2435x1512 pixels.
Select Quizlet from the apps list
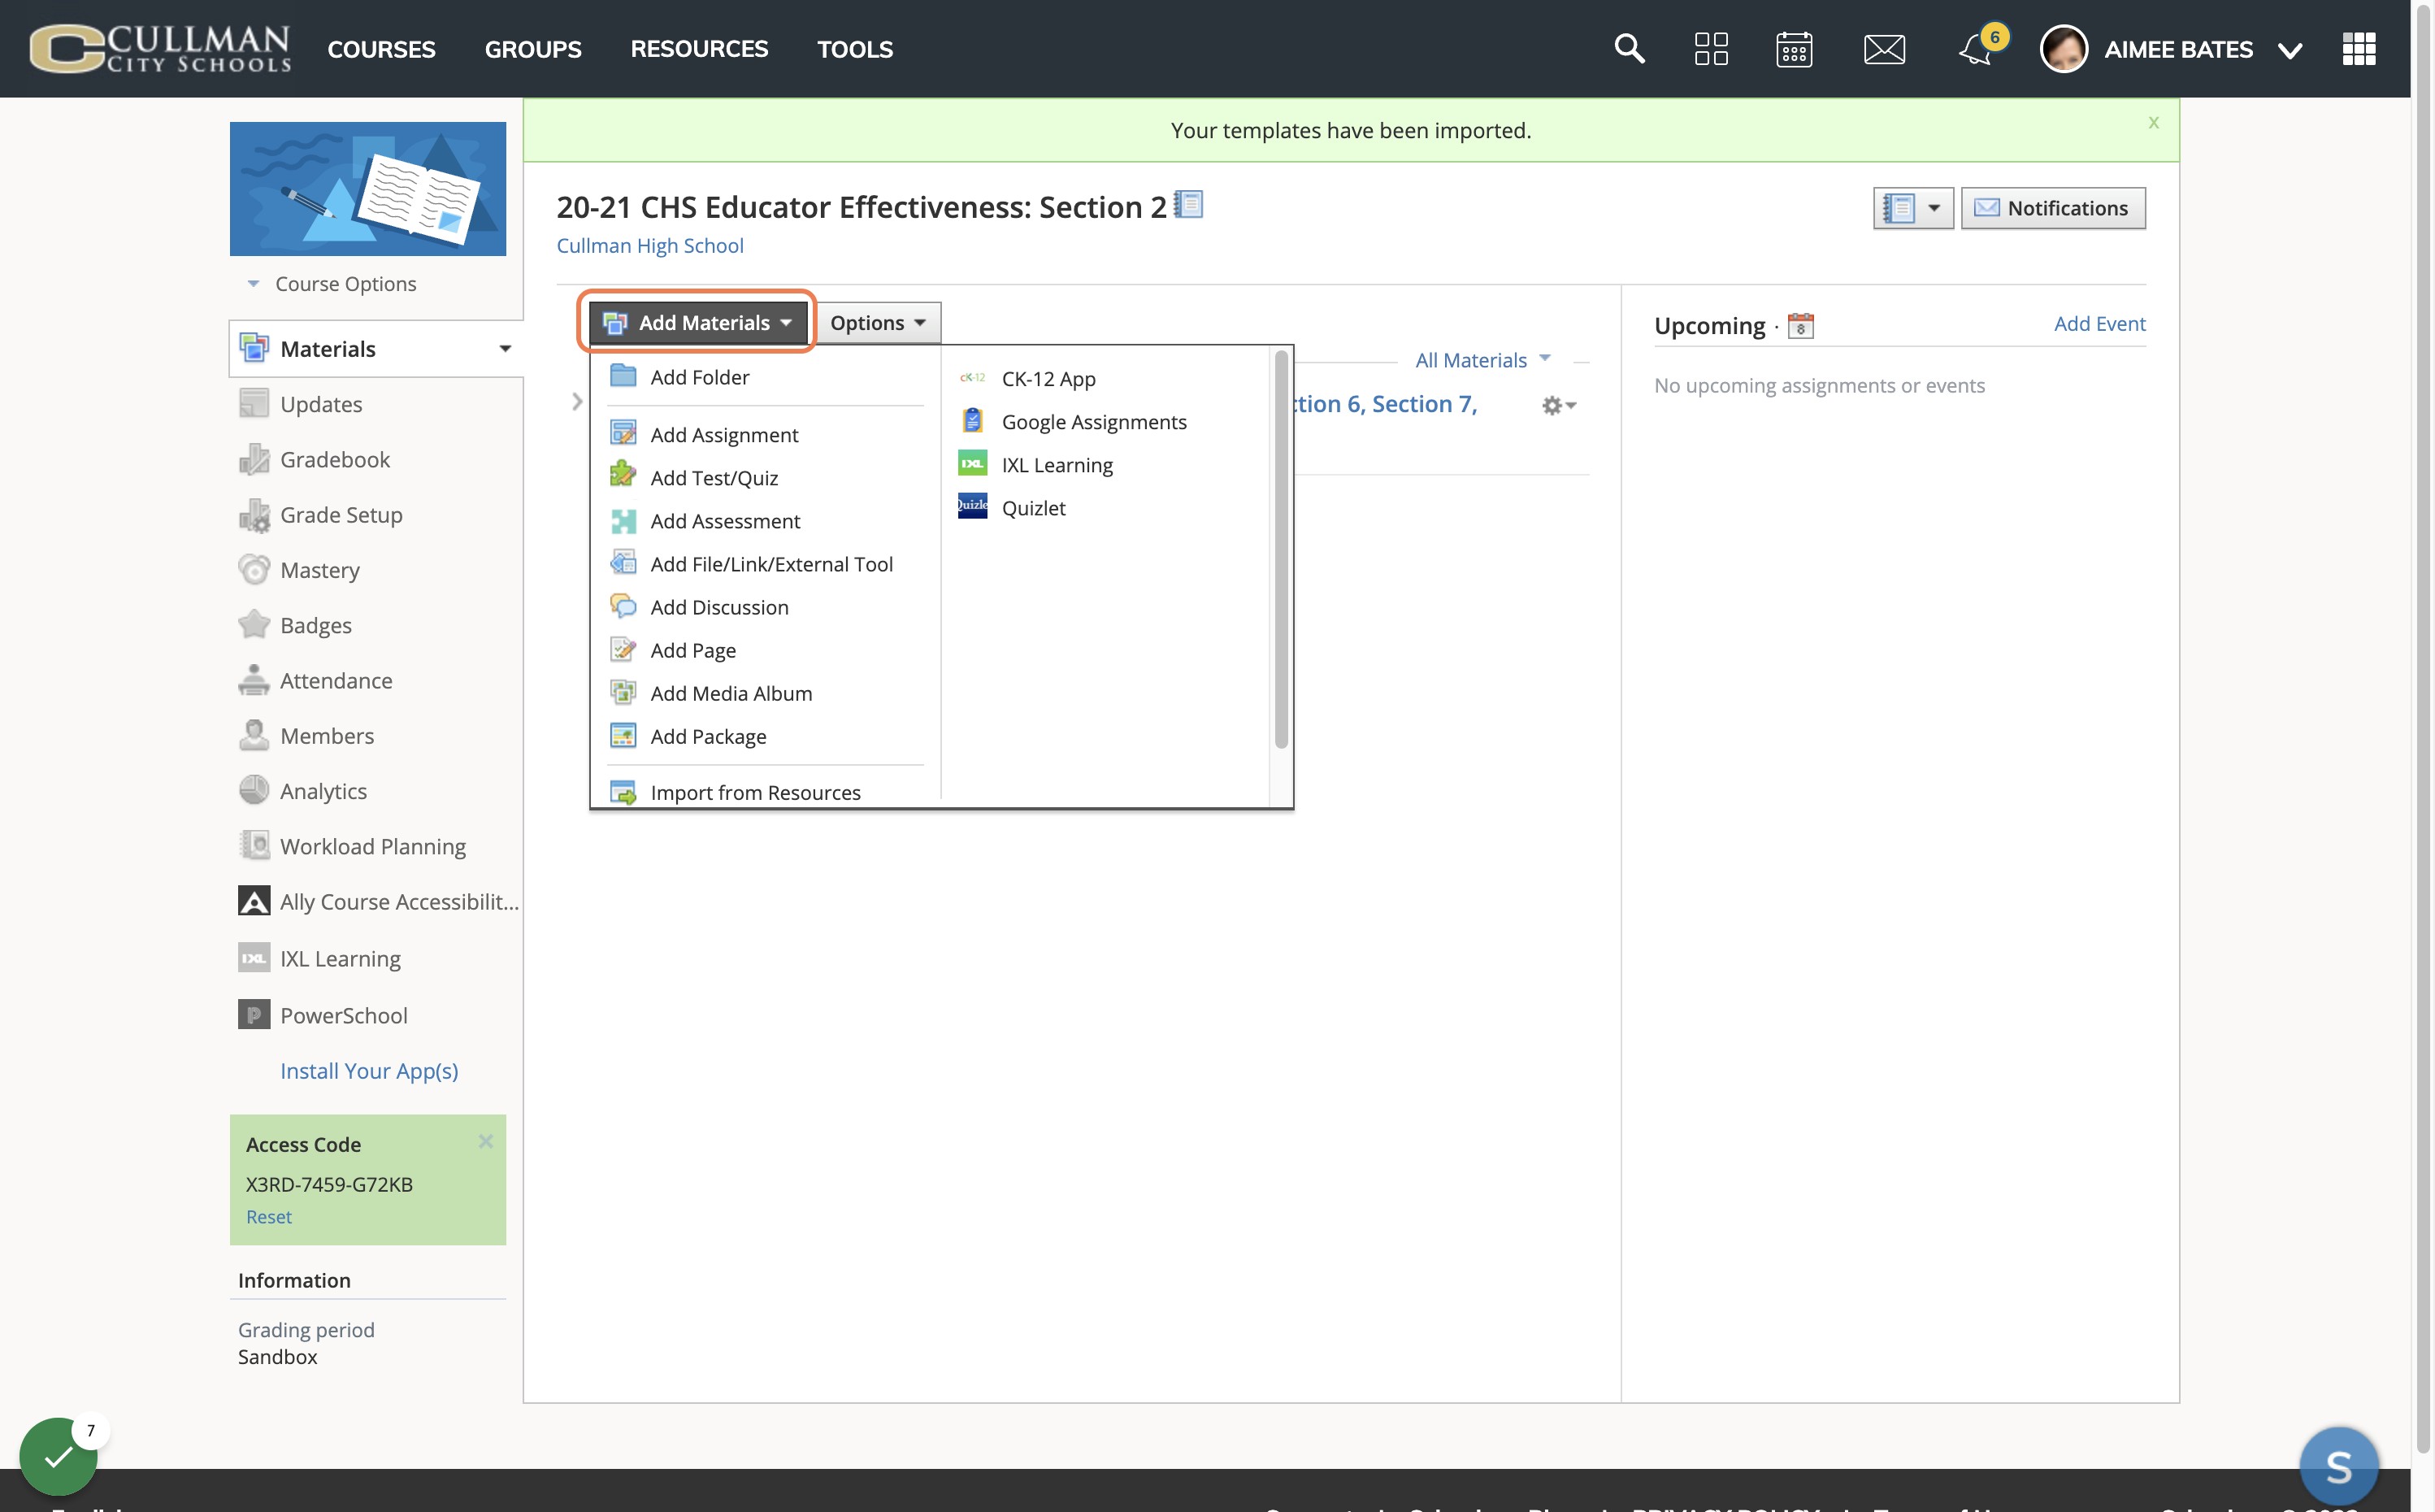(x=1032, y=508)
